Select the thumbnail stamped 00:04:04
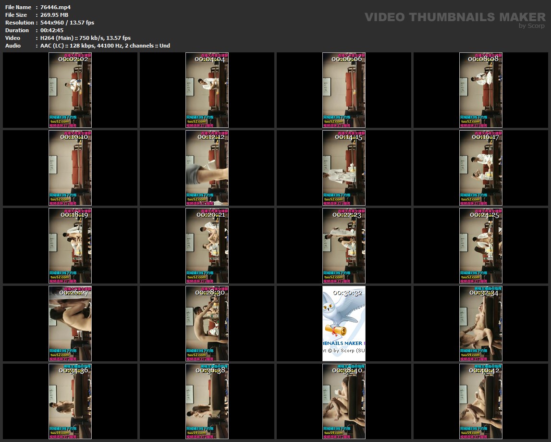The width and height of the screenshot is (551, 442). click(207, 91)
